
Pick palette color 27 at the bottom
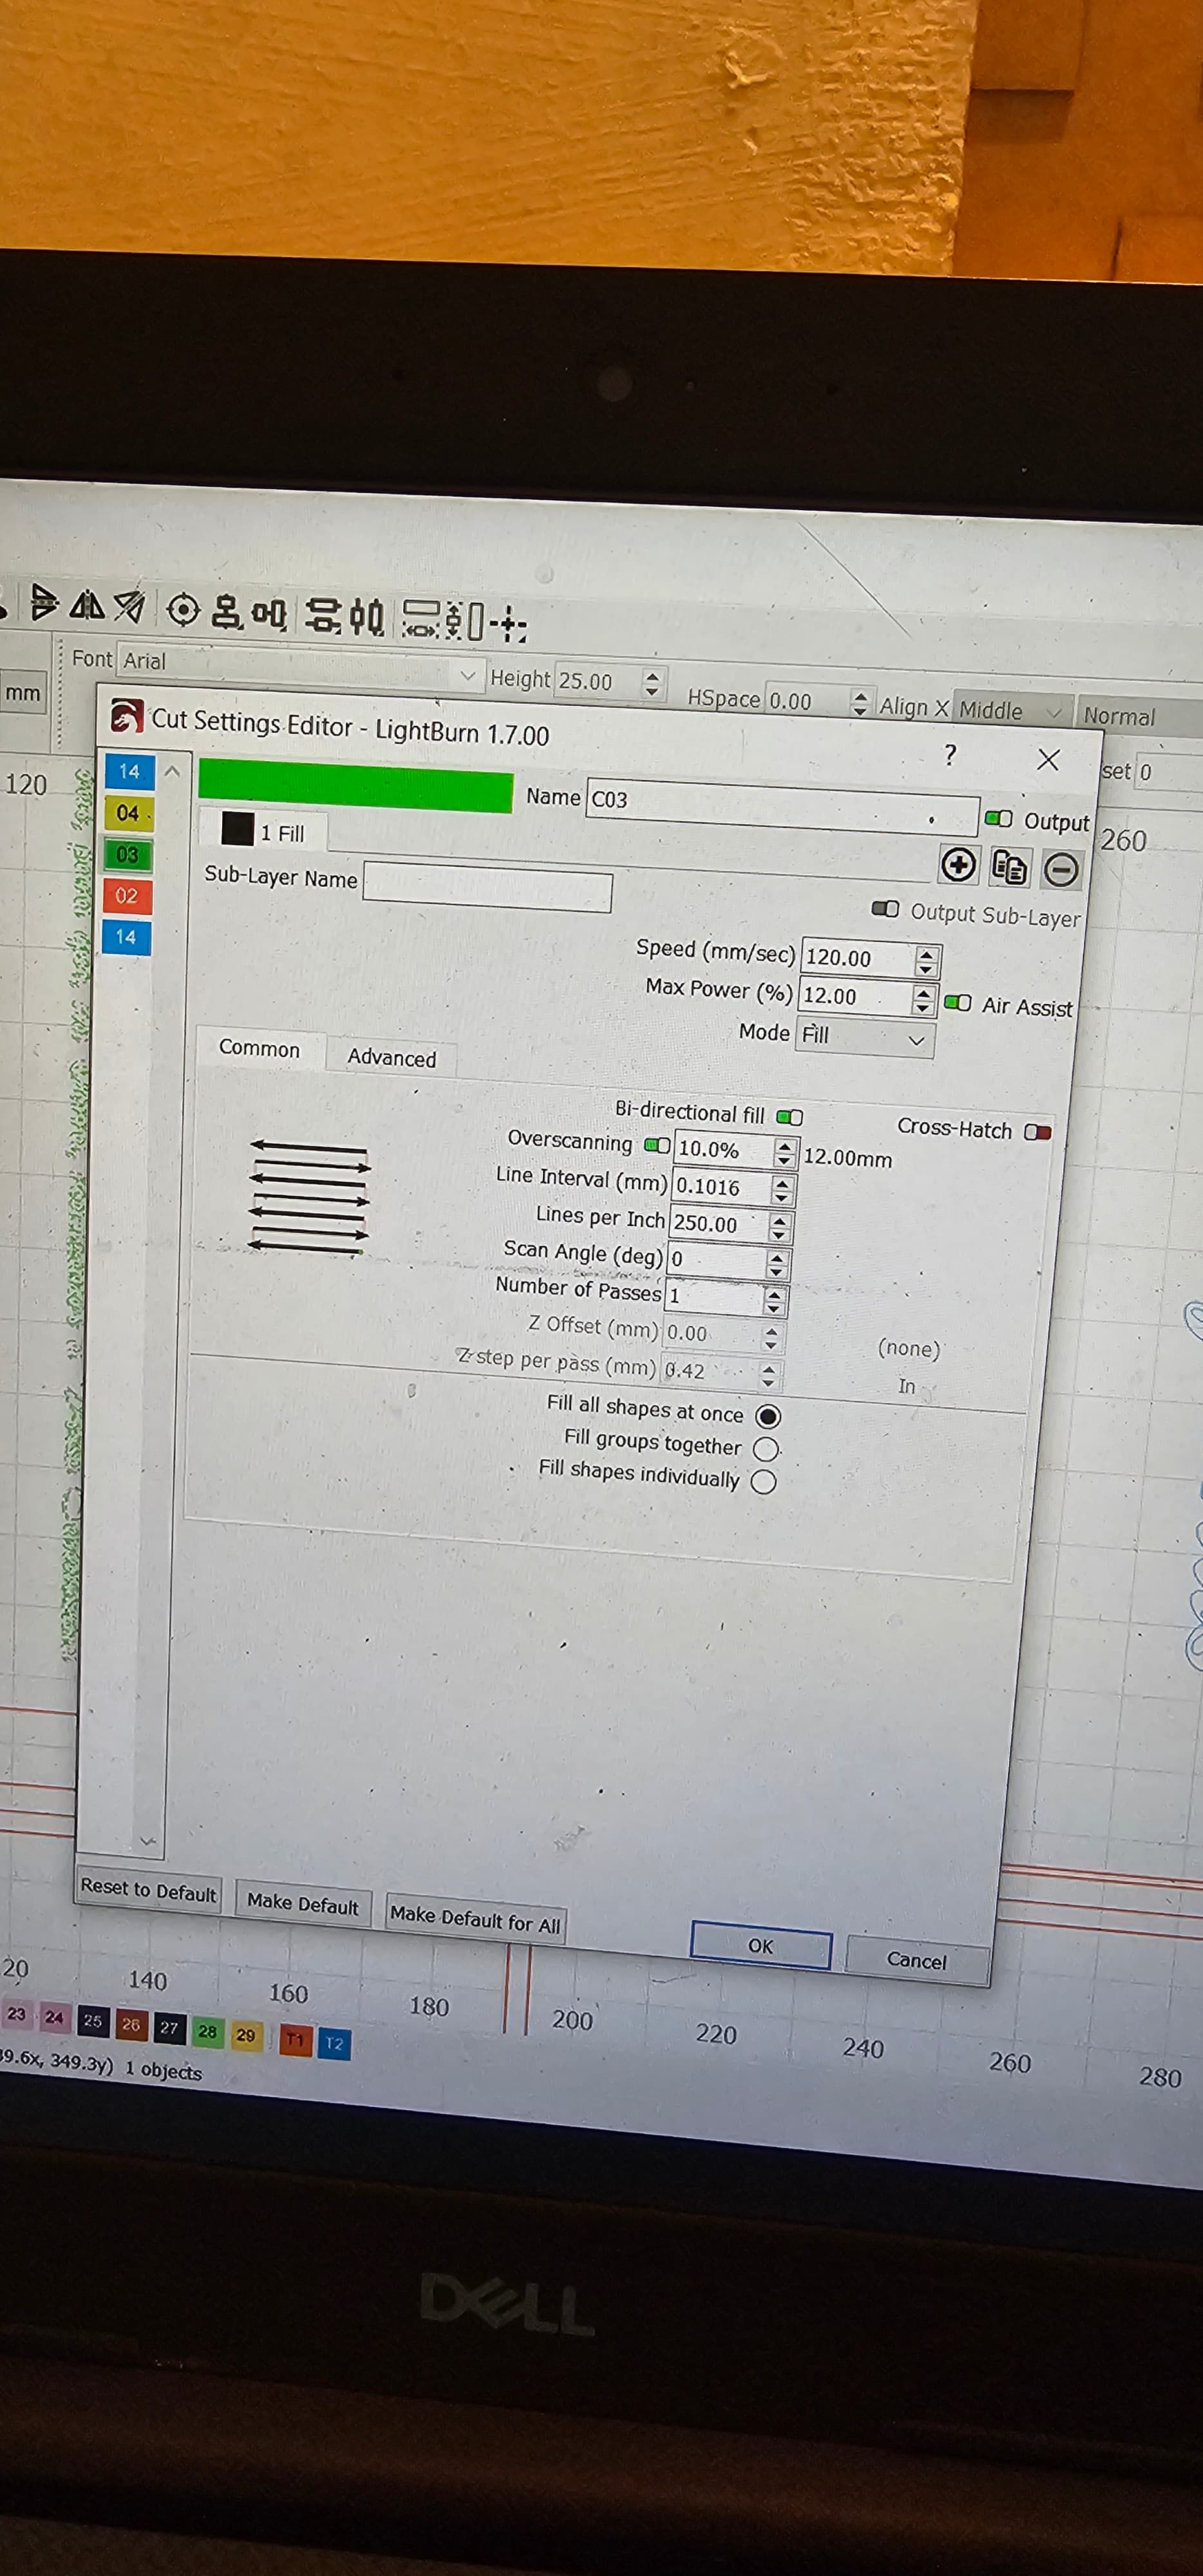(169, 2028)
